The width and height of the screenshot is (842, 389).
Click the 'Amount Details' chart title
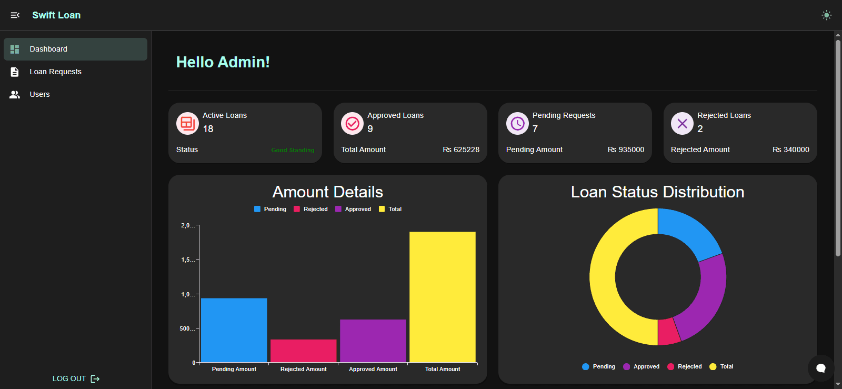(x=328, y=192)
